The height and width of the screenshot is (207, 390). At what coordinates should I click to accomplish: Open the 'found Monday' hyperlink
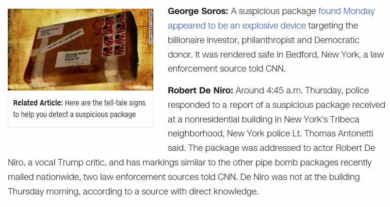pos(346,12)
